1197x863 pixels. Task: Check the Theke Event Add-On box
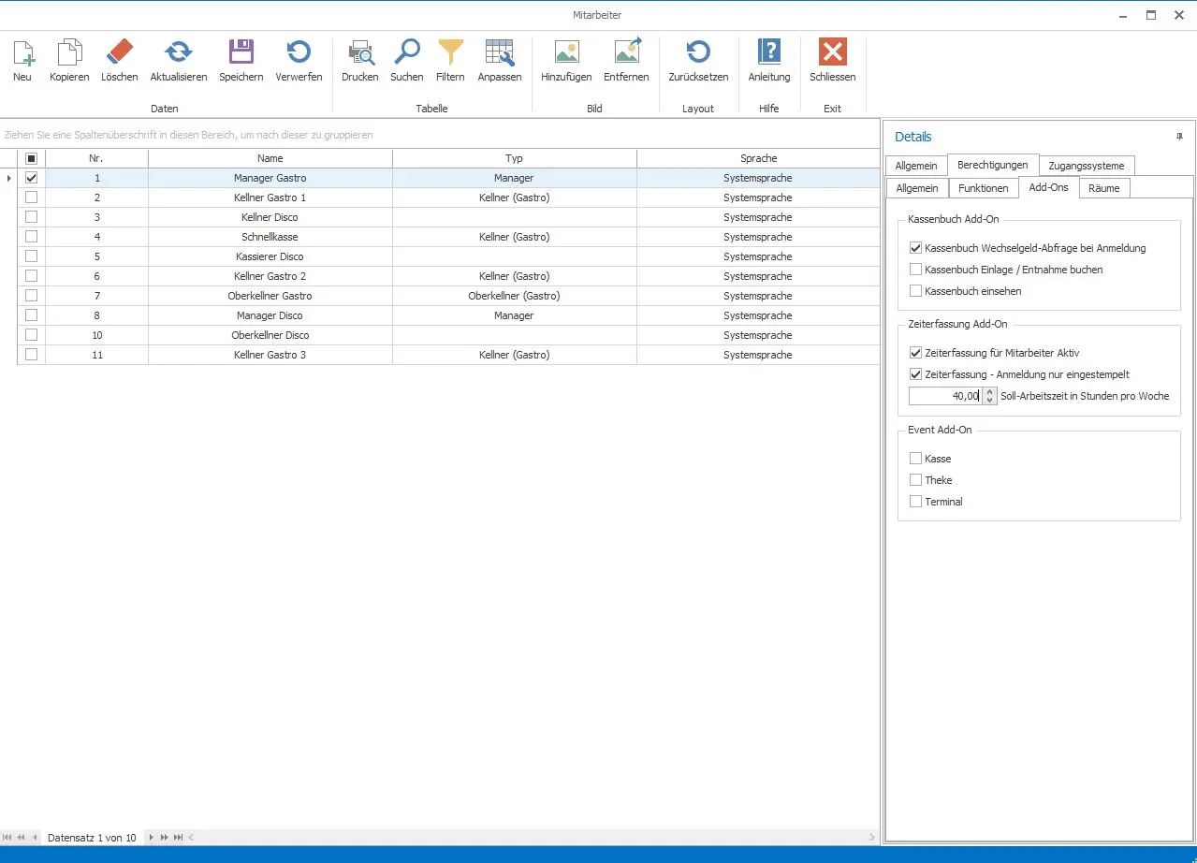915,480
